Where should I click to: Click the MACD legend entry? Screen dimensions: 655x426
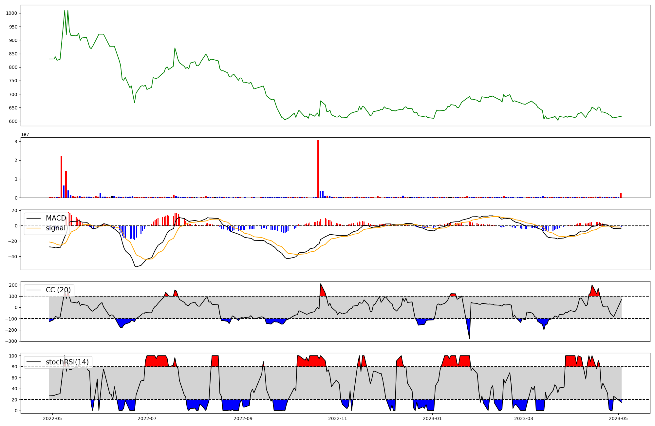tap(56, 218)
